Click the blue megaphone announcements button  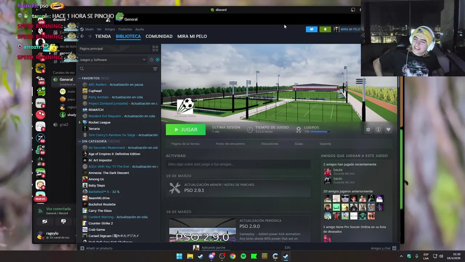click(311, 29)
